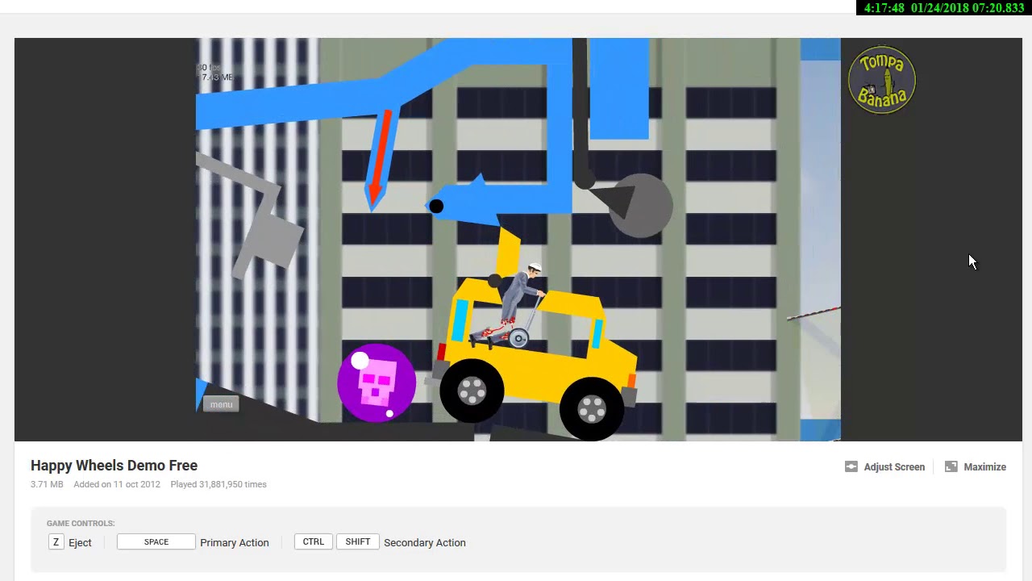Click the Maximize game option
The height and width of the screenshot is (581, 1032).
point(984,466)
